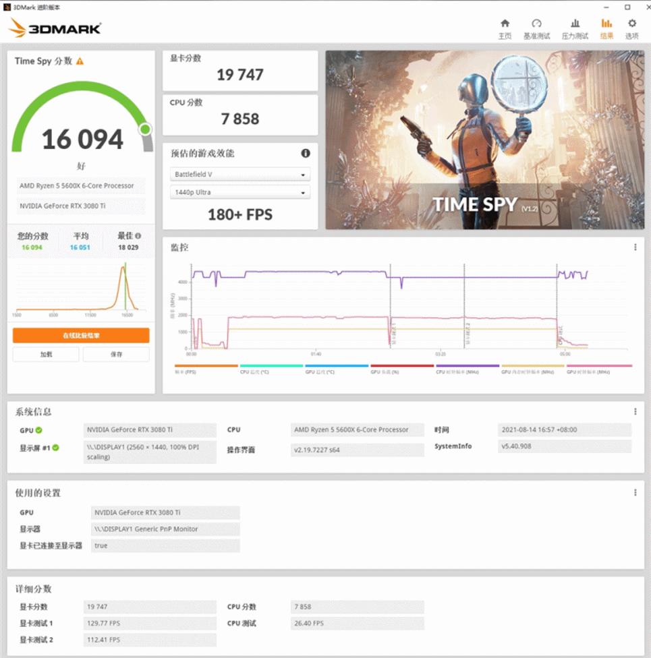
Task: Click the overall score 16 094
Action: (82, 140)
